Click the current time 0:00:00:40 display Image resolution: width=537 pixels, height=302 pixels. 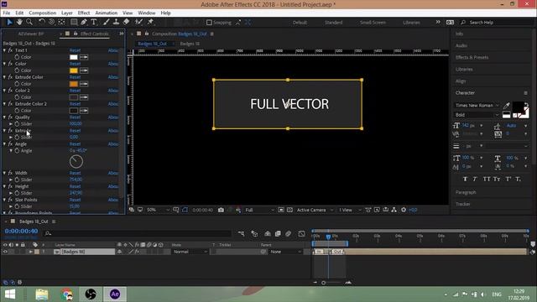(x=21, y=232)
